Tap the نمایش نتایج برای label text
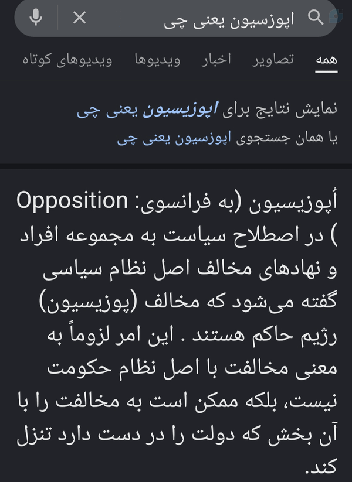The height and width of the screenshot is (482, 352). point(280,110)
